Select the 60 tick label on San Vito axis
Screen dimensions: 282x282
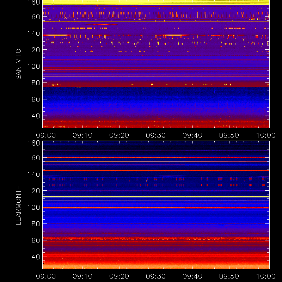[36, 99]
